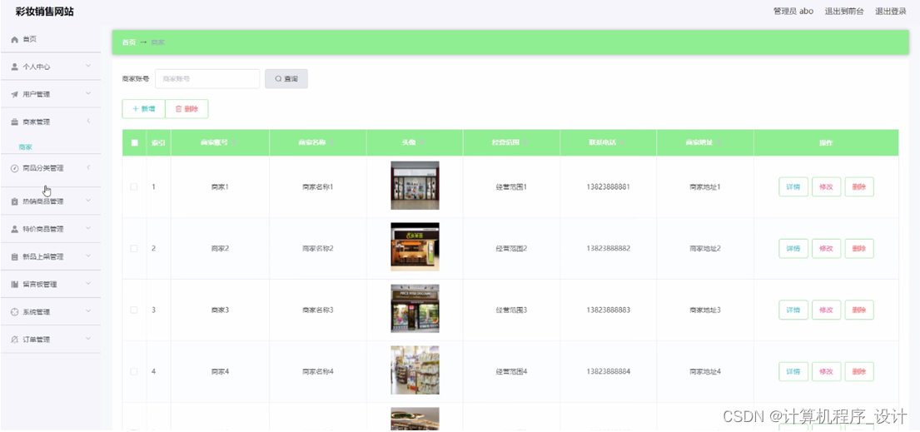Click 删除 for 商家3 row
Screen dimensions: 920x432
click(859, 310)
